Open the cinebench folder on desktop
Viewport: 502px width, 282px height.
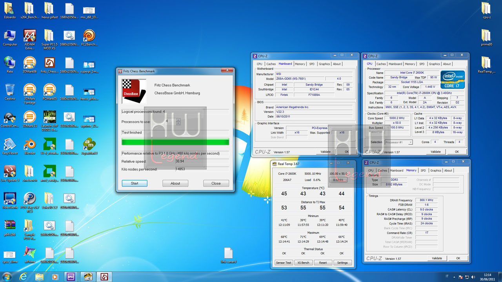(x=30, y=174)
